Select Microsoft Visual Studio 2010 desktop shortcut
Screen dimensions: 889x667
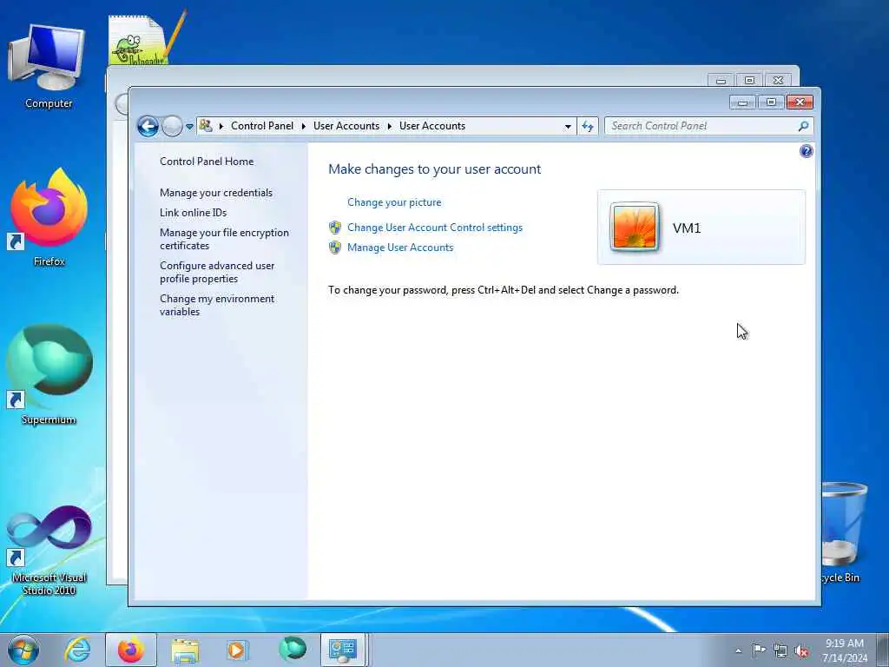pyautogui.click(x=49, y=550)
